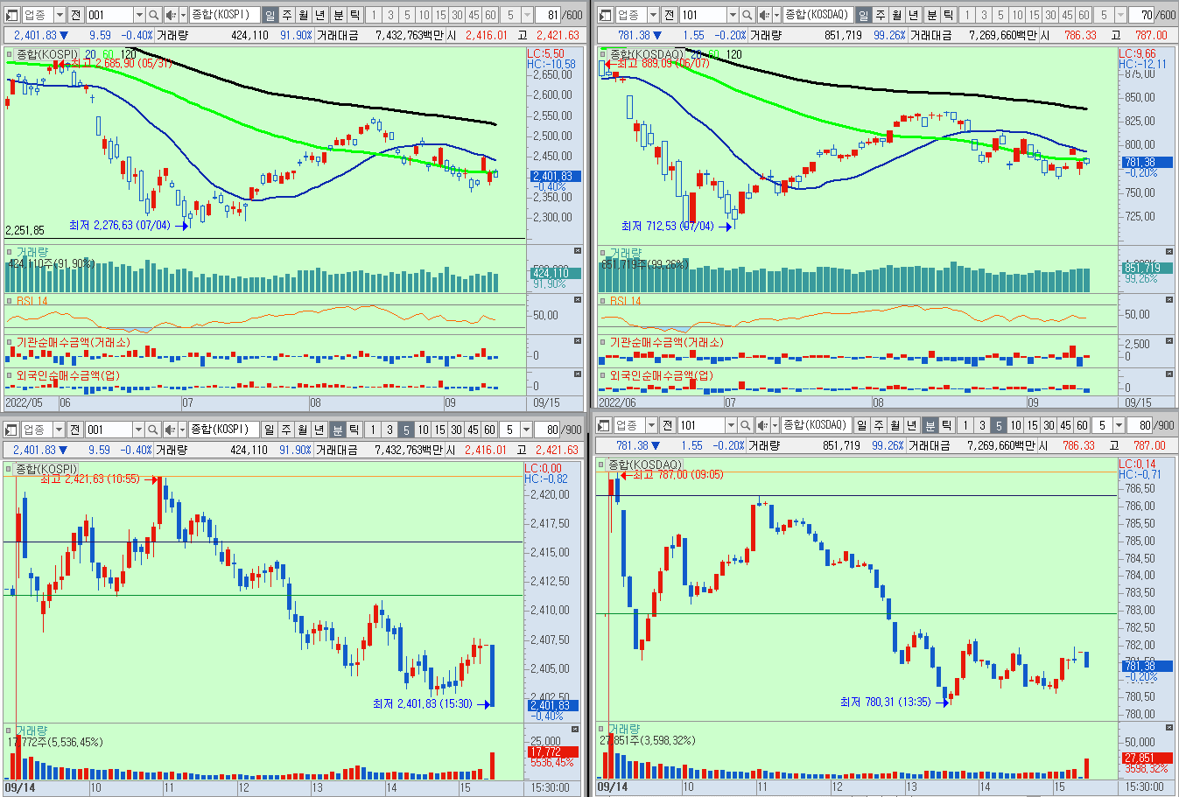Image resolution: width=1179 pixels, height=797 pixels.
Task: Click 종합(KOSPI) title label in daily chart
Action: point(47,54)
